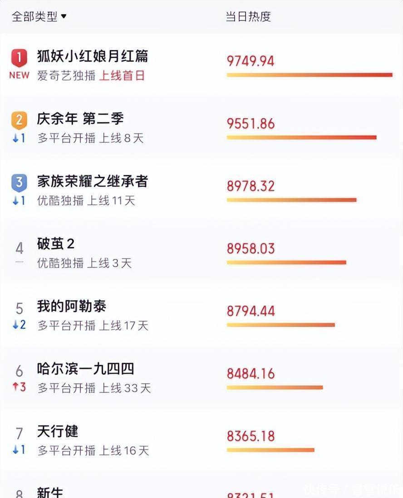Click the blue rank 3 badge
This screenshot has width=403, height=498.
tap(19, 183)
